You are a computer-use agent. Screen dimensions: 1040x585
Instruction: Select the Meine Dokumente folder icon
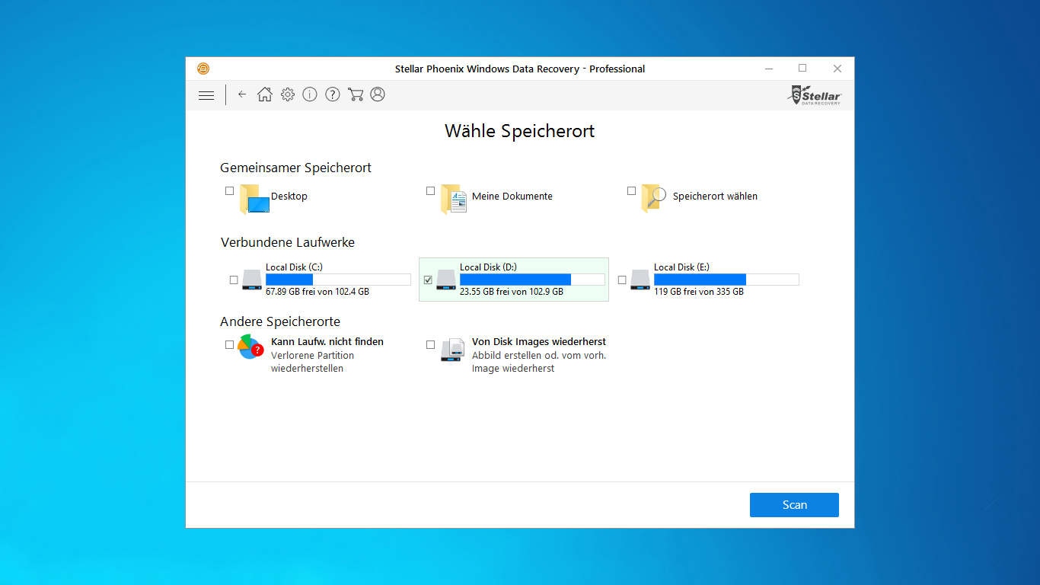tap(454, 198)
